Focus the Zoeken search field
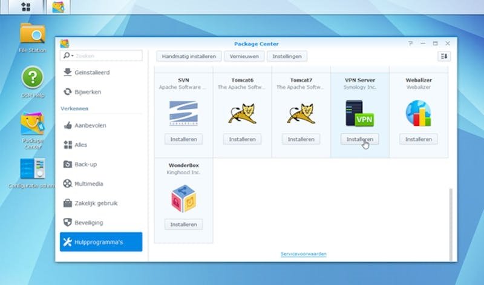Image resolution: width=484 pixels, height=285 pixels. (101, 56)
